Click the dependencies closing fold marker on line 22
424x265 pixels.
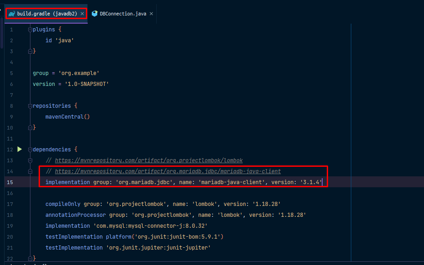pos(30,259)
